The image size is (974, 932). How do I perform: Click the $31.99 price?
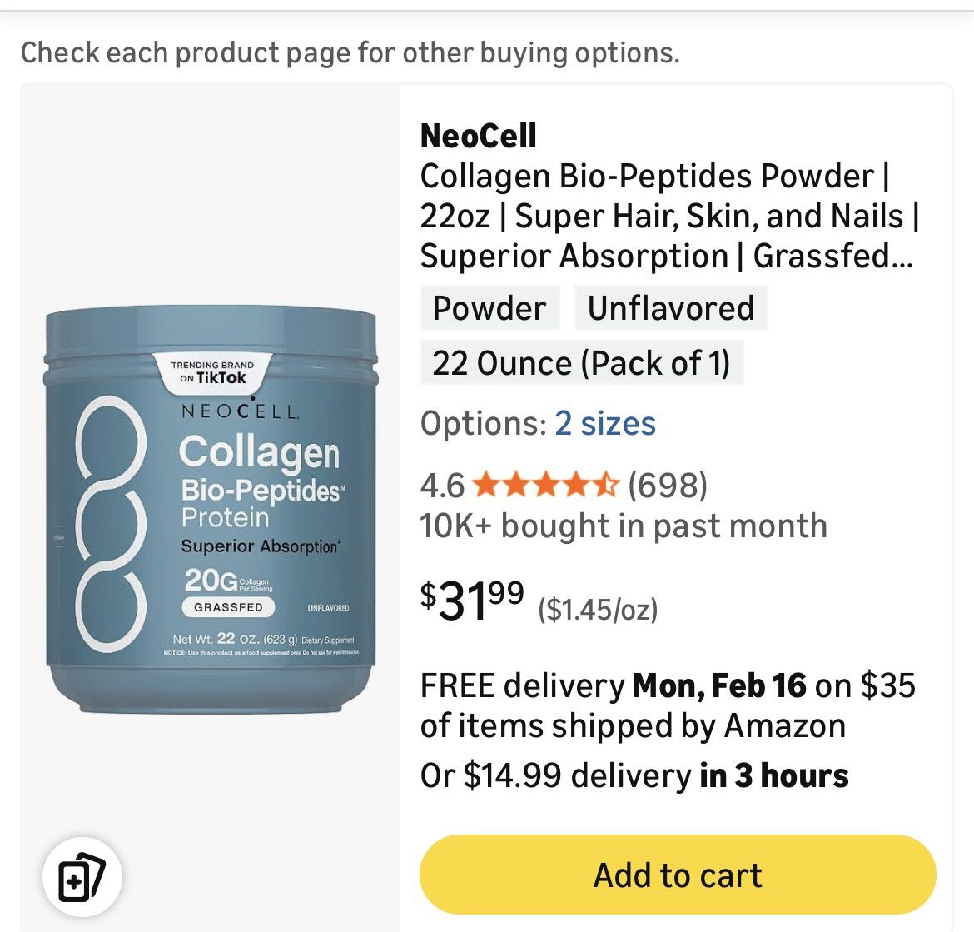click(x=472, y=600)
